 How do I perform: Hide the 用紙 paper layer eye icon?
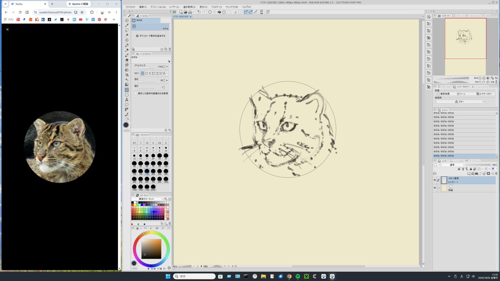coord(435,188)
